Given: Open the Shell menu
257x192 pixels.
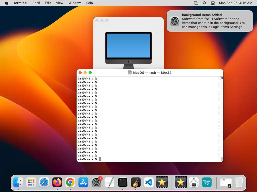Looking at the screenshot, I should click(36, 3).
